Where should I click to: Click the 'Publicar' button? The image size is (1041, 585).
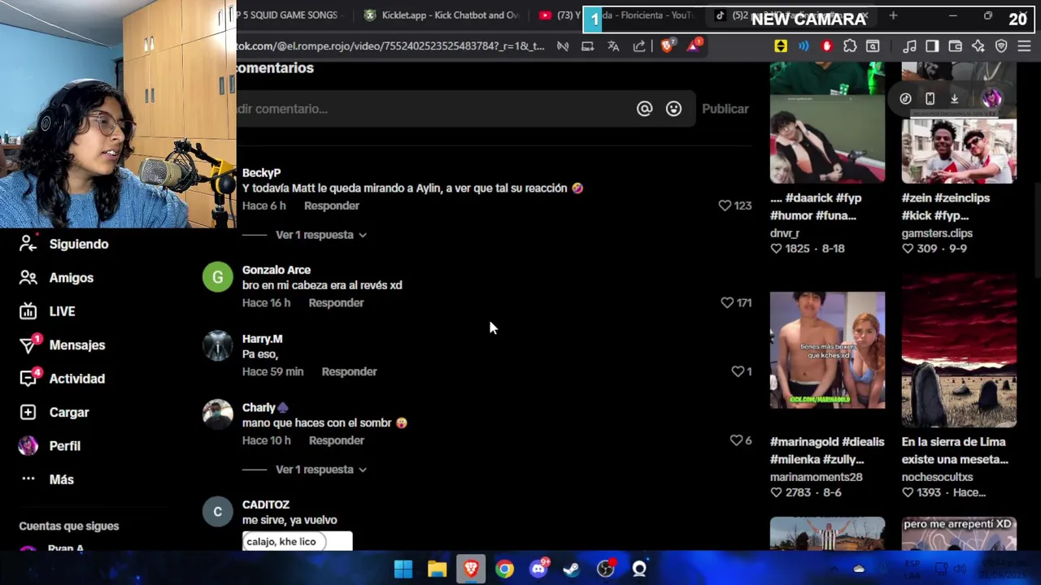(x=725, y=109)
